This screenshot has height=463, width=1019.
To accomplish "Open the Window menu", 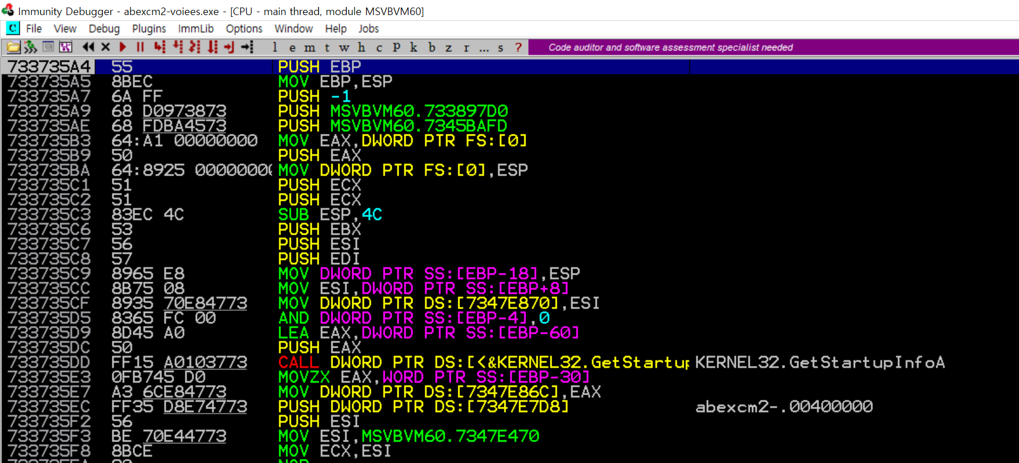I will coord(294,28).
